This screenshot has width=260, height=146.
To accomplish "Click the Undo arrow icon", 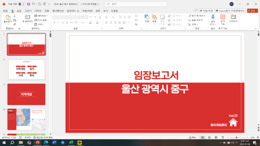I will pyautogui.click(x=33, y=4).
